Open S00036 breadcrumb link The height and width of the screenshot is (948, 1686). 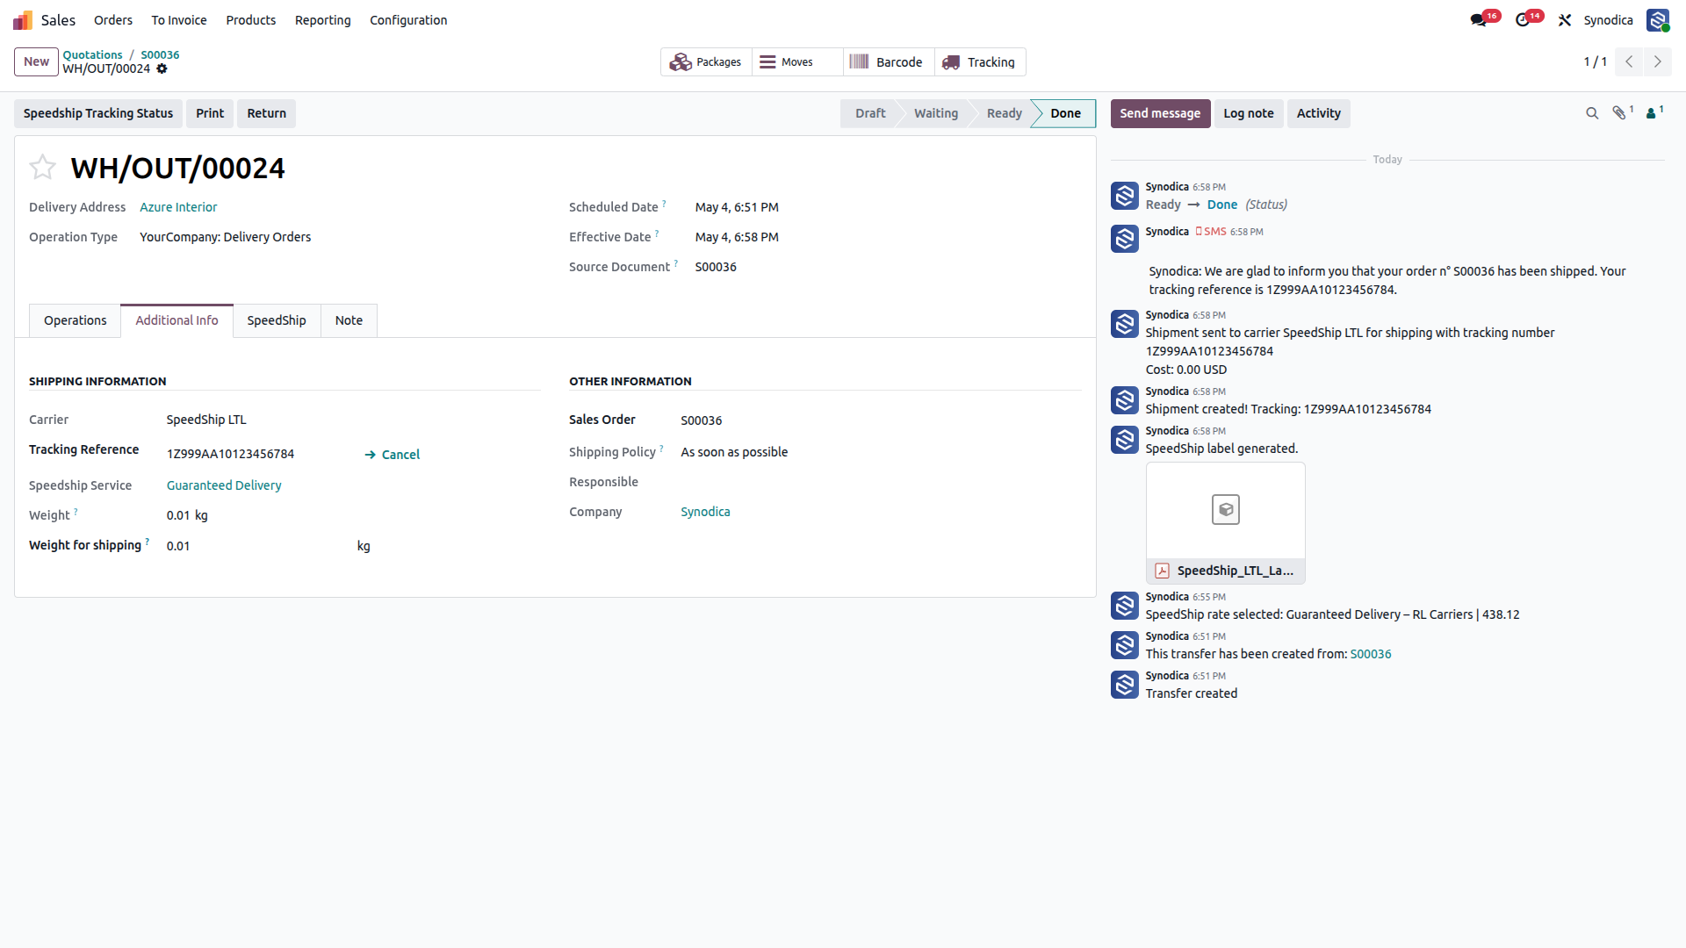[x=160, y=54]
